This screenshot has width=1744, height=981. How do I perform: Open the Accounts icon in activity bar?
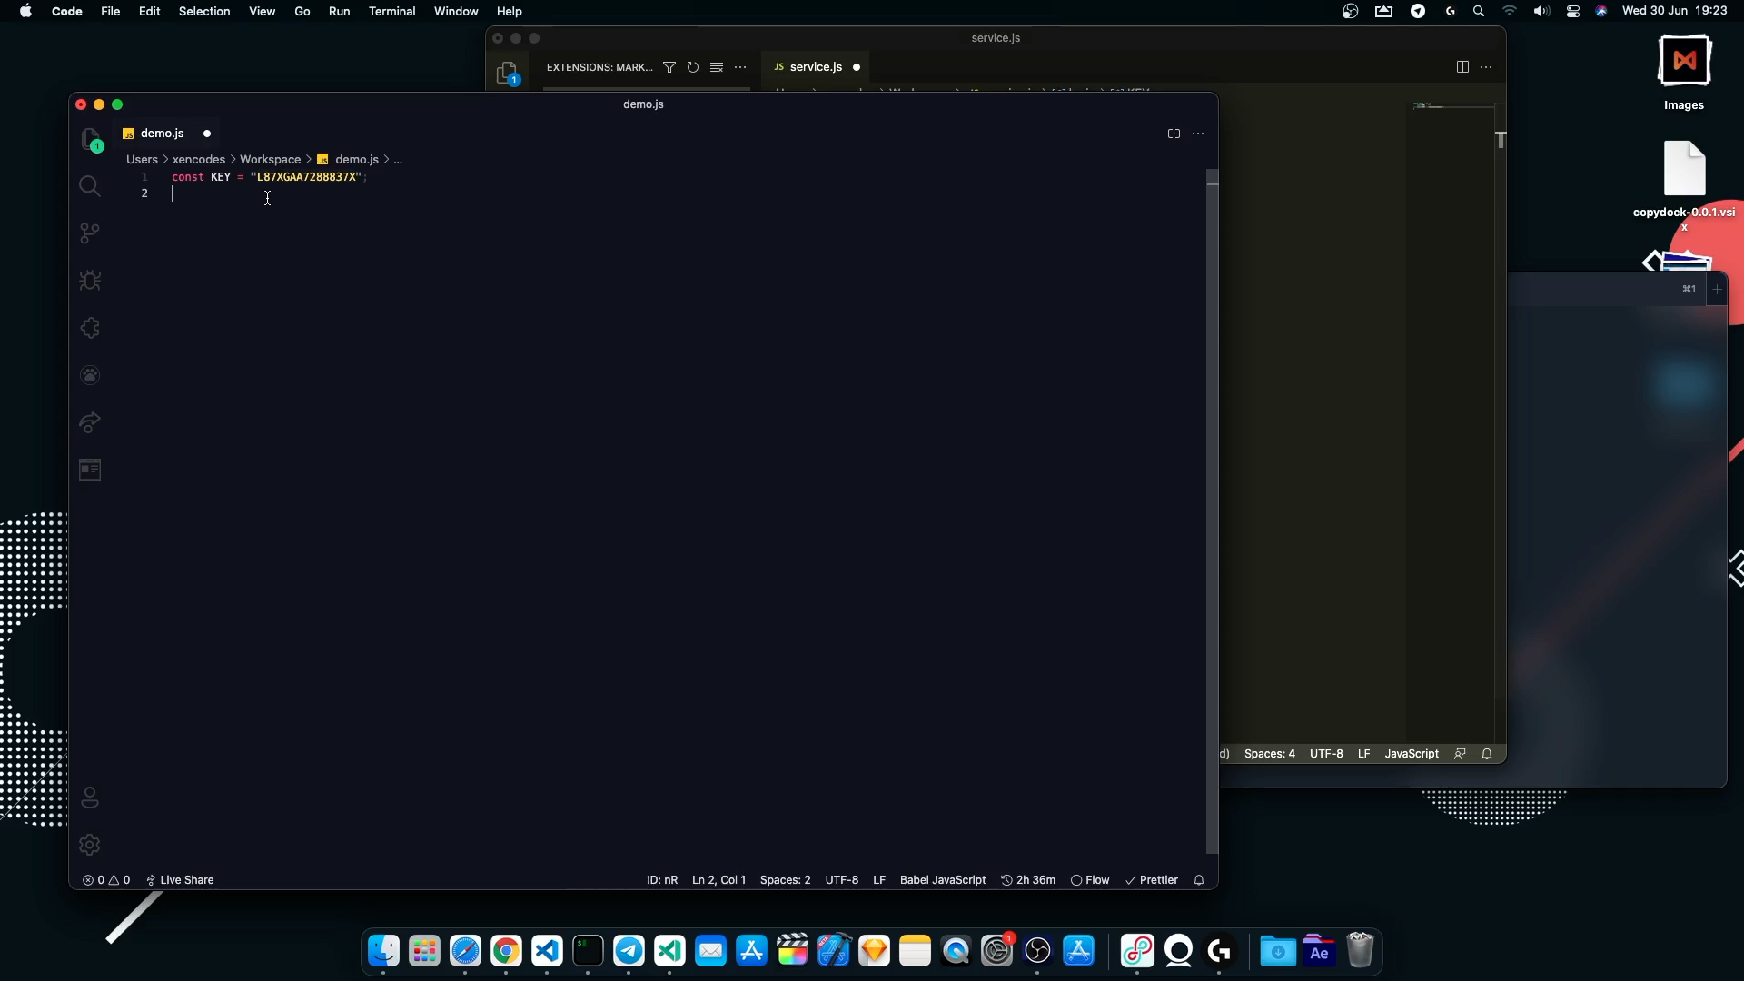[90, 798]
